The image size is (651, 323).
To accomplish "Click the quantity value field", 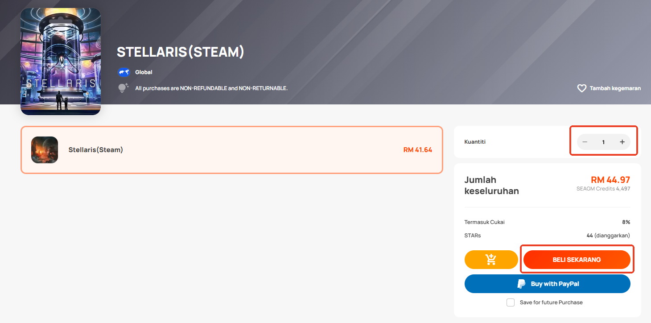I will tap(603, 142).
